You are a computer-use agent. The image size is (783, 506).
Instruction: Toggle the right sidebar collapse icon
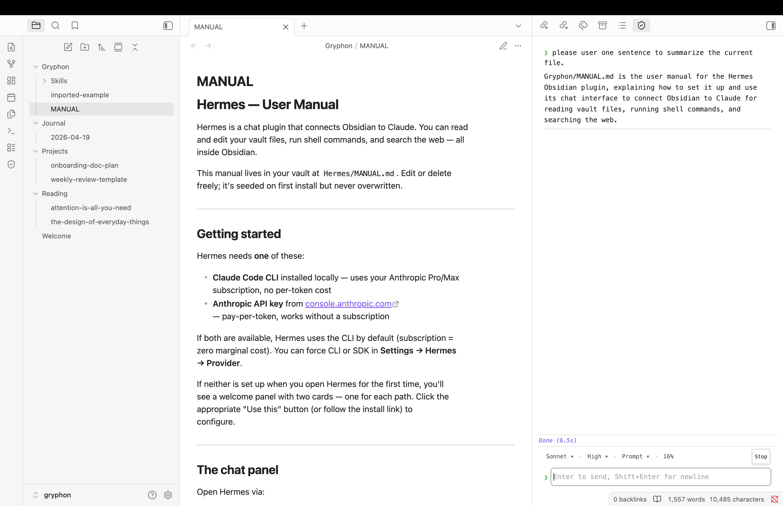click(771, 26)
